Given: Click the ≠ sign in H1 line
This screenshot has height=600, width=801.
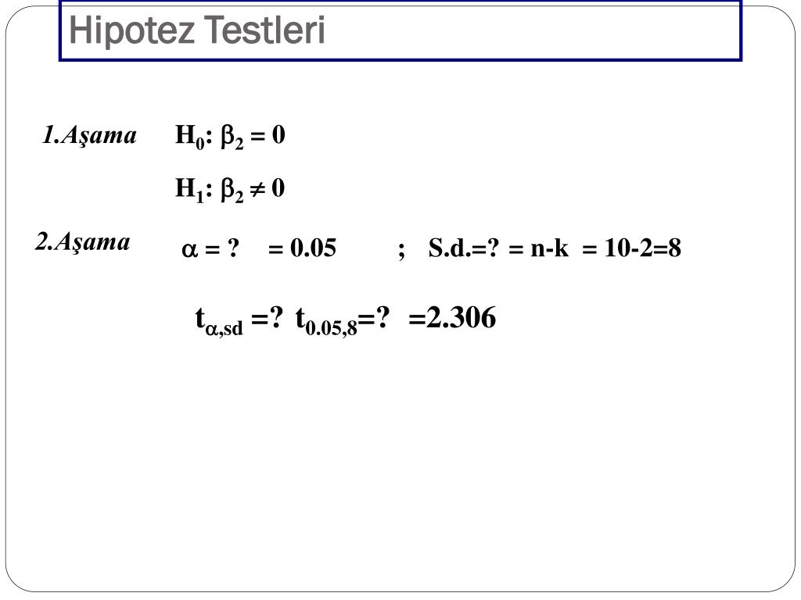Looking at the screenshot, I should point(257,191).
